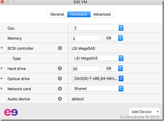Select the Hardware tab
This screenshot has width=164, height=121.
click(x=79, y=14)
